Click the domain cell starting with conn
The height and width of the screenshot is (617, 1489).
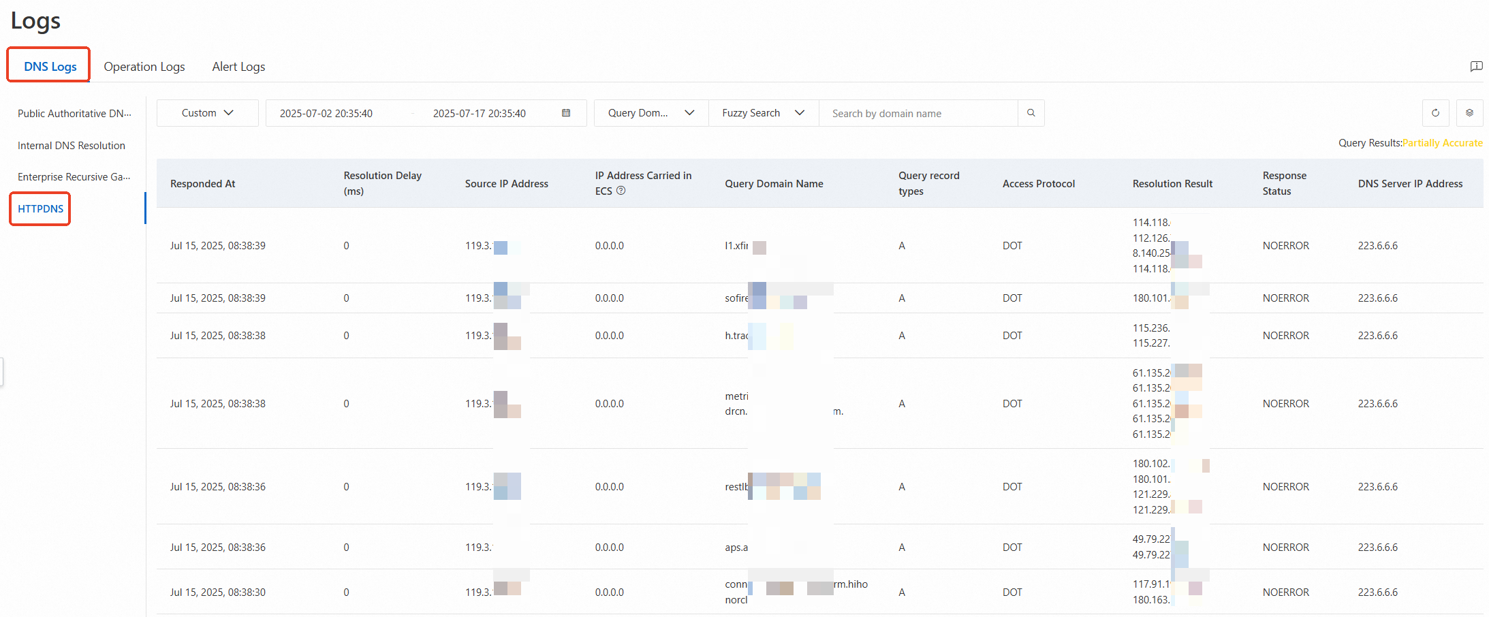[797, 592]
